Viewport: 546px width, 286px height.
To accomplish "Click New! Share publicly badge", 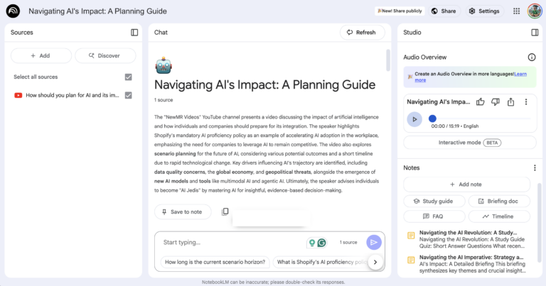I will [400, 11].
